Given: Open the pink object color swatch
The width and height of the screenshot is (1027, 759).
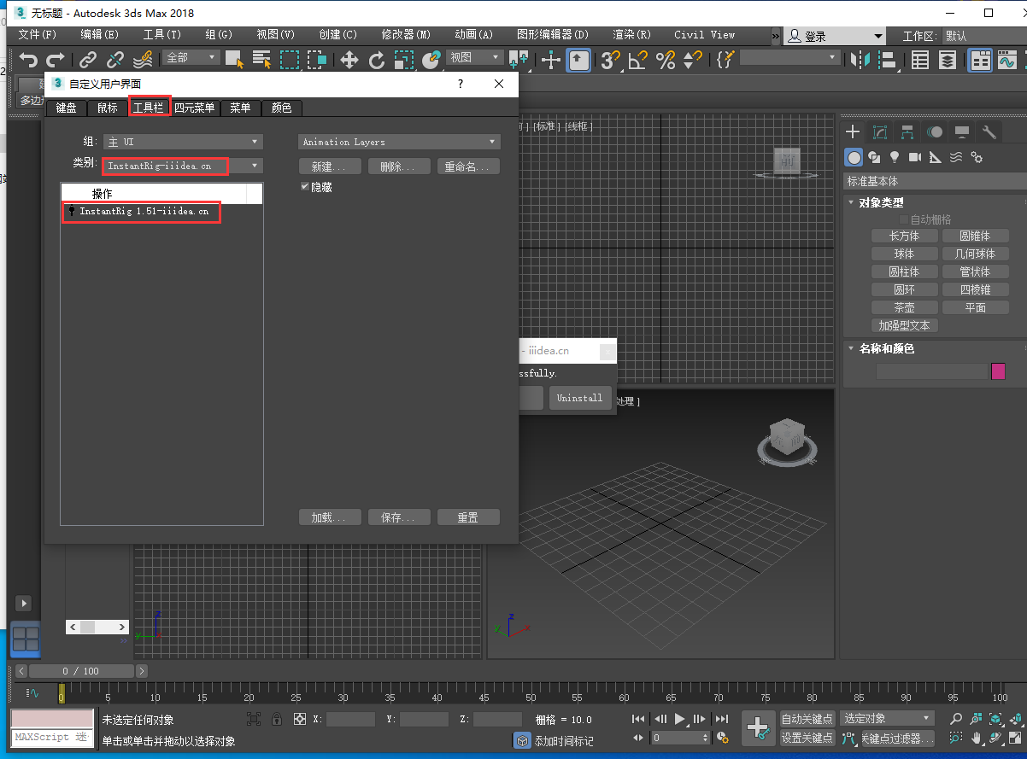Looking at the screenshot, I should pos(998,371).
